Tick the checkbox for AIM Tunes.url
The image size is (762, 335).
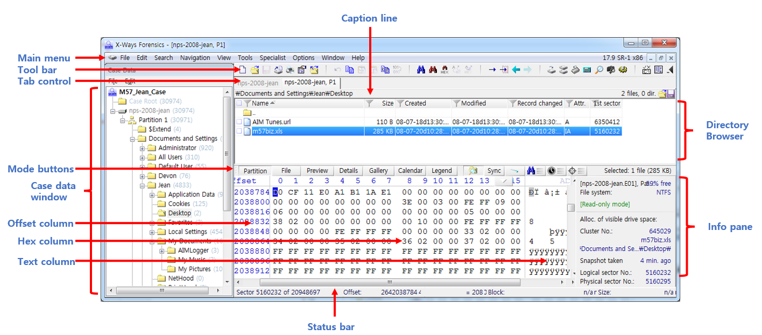click(239, 122)
